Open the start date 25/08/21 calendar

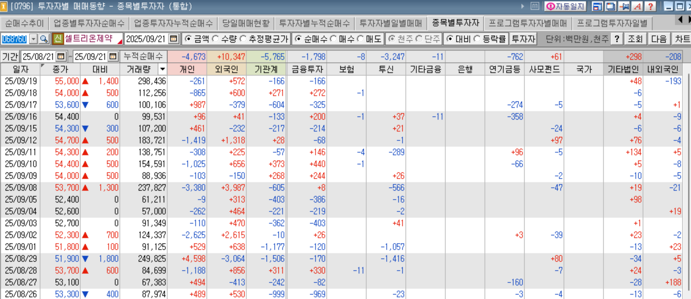click(61, 57)
